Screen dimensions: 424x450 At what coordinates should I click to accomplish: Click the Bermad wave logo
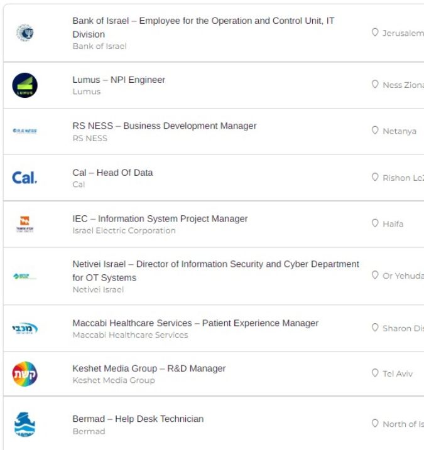pos(25,424)
